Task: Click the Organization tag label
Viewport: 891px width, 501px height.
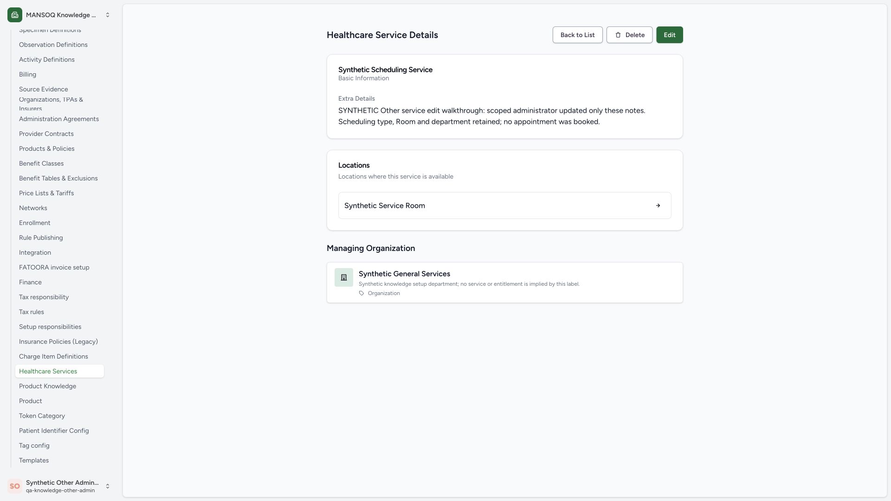Action: click(x=384, y=293)
